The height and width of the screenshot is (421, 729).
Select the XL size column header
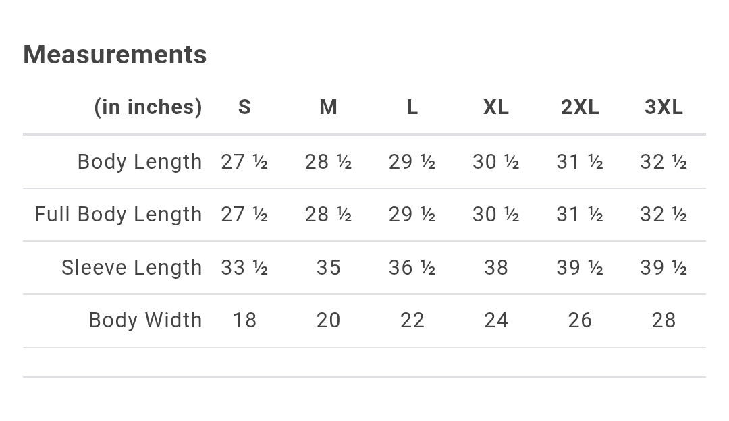pos(495,107)
